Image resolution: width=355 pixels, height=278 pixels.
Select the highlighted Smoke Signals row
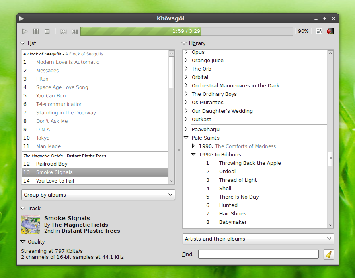point(95,172)
